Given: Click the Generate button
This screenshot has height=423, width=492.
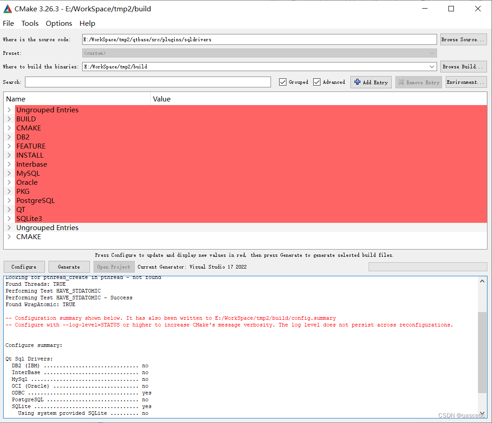Looking at the screenshot, I should (69, 267).
